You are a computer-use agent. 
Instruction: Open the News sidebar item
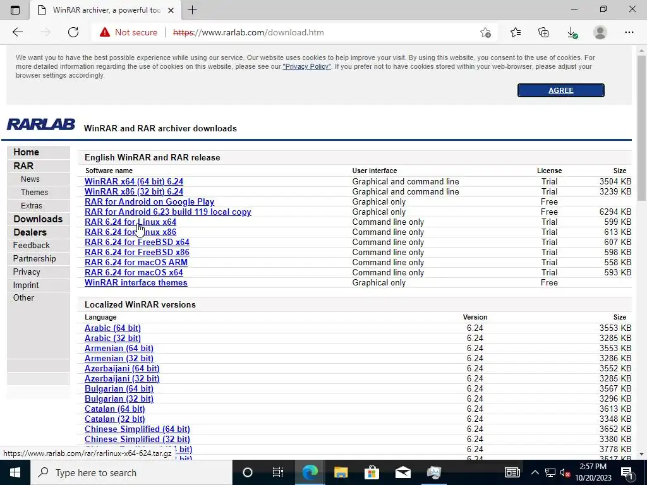[x=30, y=179]
